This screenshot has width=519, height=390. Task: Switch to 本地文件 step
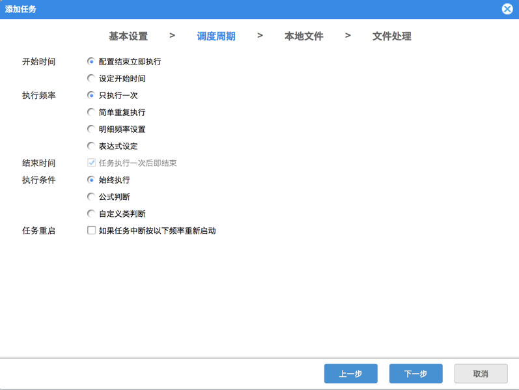point(304,36)
